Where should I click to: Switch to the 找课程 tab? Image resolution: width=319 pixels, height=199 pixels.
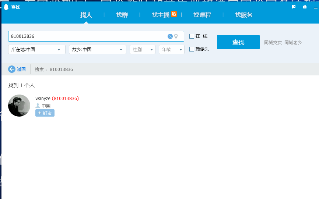[202, 15]
